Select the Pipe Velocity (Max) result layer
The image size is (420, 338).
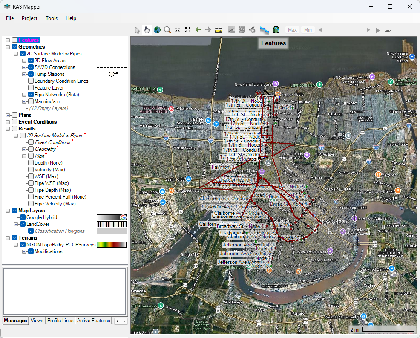click(55, 204)
